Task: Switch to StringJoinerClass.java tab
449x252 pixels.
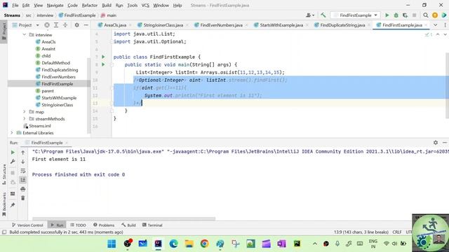Action: coord(163,25)
